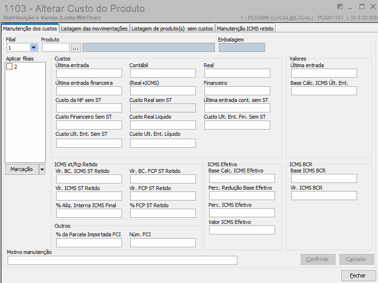378x283 pixels.
Task: Click the Vlr. FCP ST Retido field
Action: click(x=163, y=196)
